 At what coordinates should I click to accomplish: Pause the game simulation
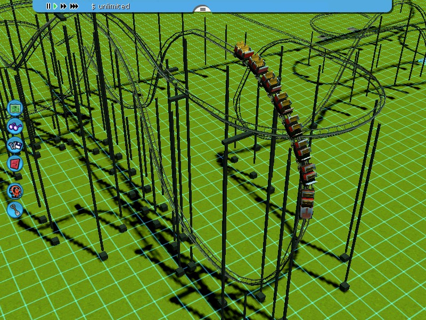coord(48,6)
